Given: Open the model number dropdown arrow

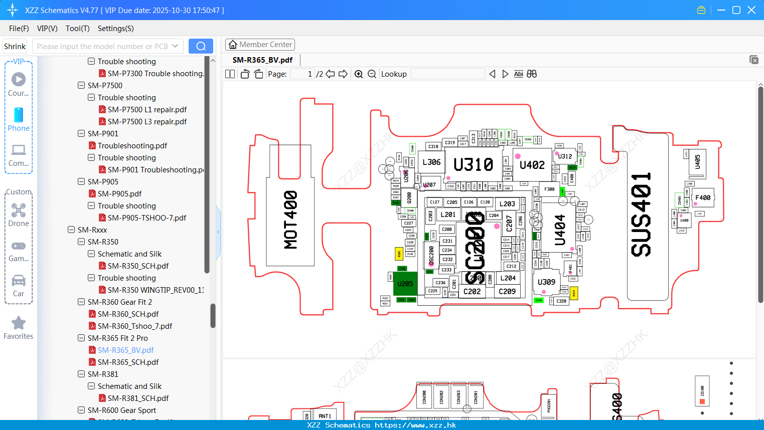Looking at the screenshot, I should coord(175,46).
